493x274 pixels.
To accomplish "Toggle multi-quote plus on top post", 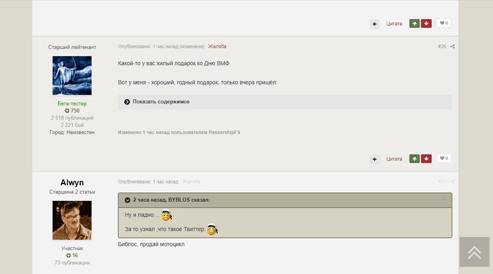I will point(375,24).
